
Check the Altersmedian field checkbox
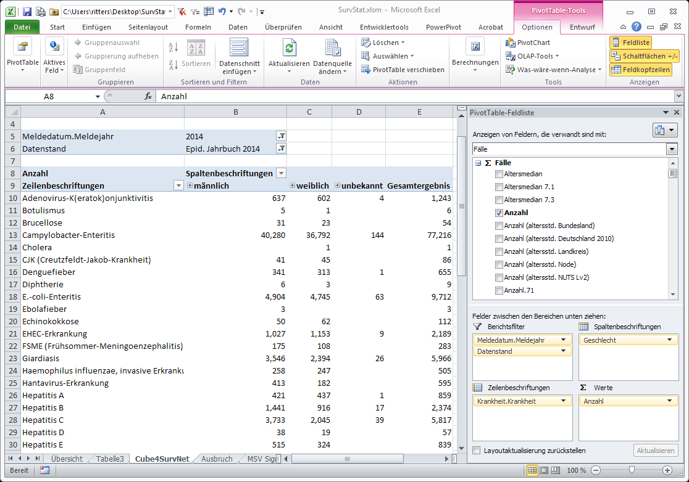tap(499, 174)
